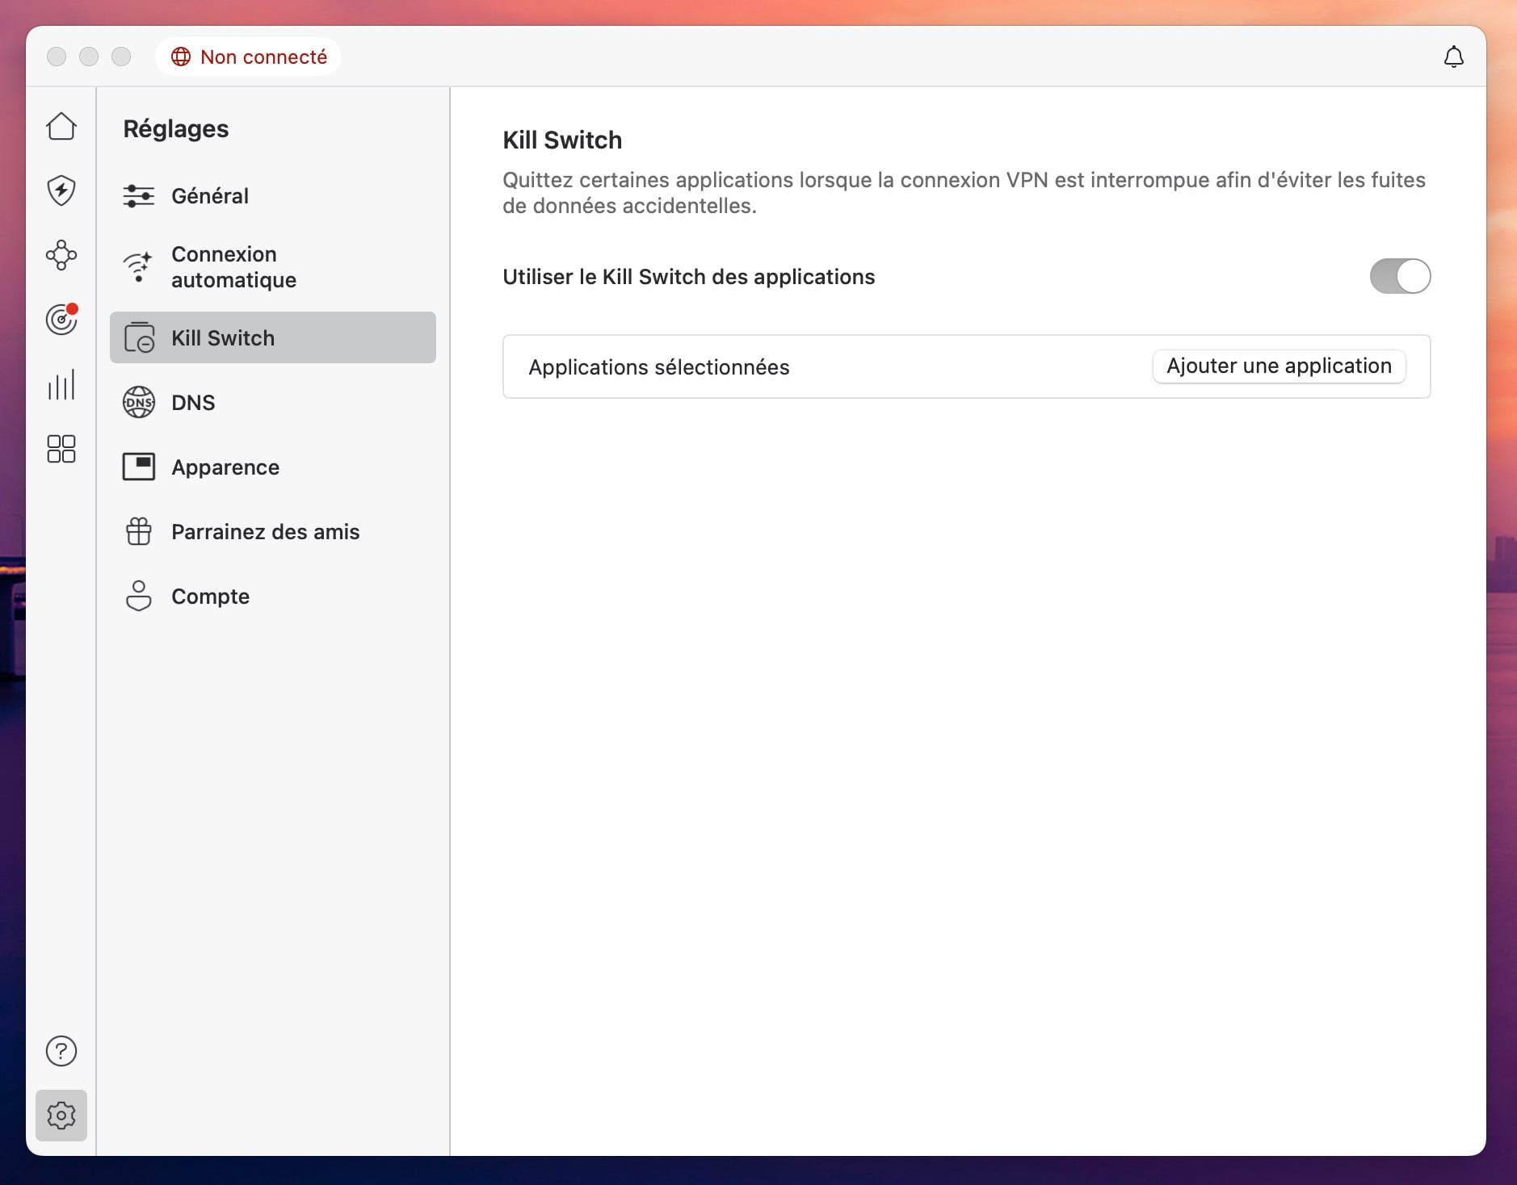Open speed statistics via bar-chart icon
Image resolution: width=1517 pixels, height=1185 pixels.
pyautogui.click(x=61, y=385)
